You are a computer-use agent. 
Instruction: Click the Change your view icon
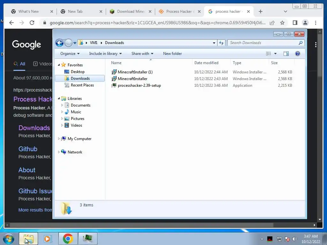(x=268, y=54)
